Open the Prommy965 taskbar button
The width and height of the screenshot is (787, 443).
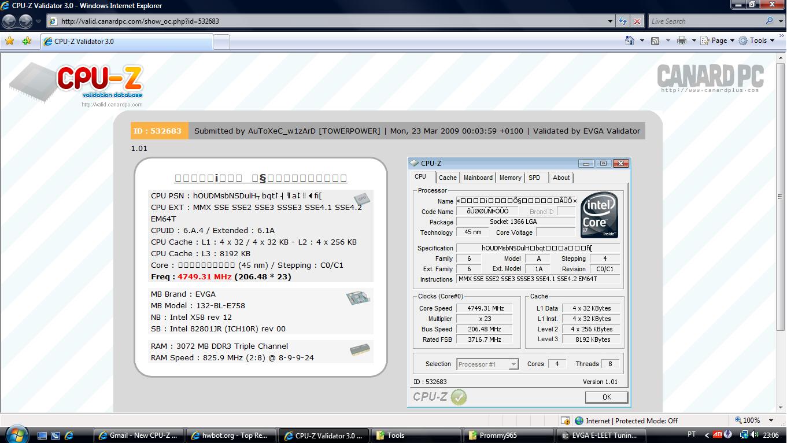click(509, 435)
